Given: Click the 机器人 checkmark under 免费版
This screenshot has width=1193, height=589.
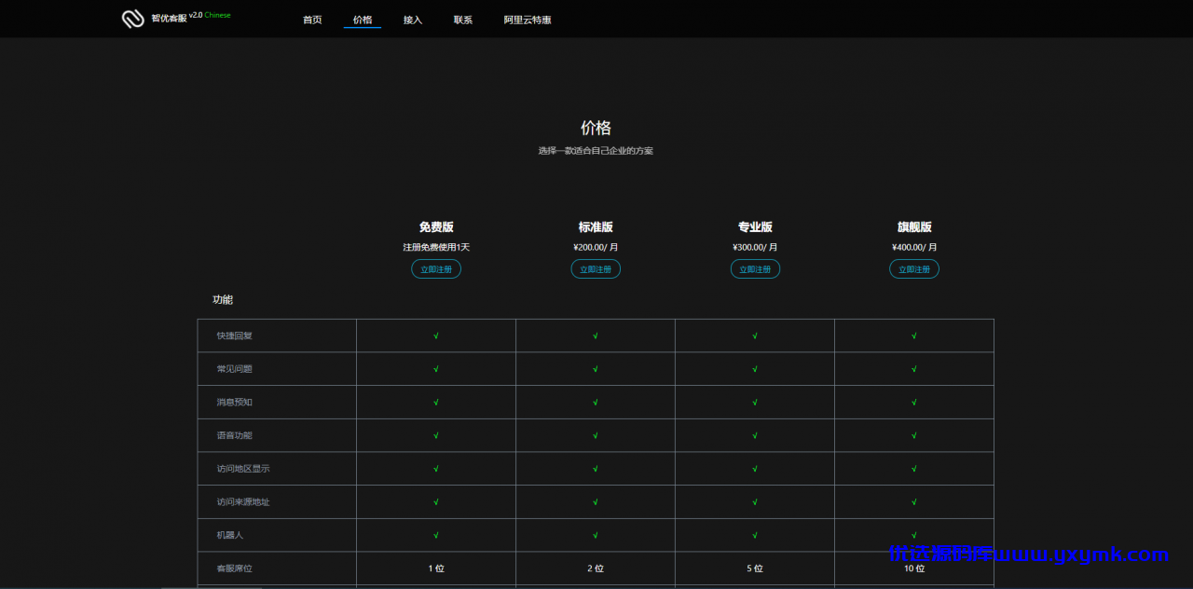Looking at the screenshot, I should 436,535.
